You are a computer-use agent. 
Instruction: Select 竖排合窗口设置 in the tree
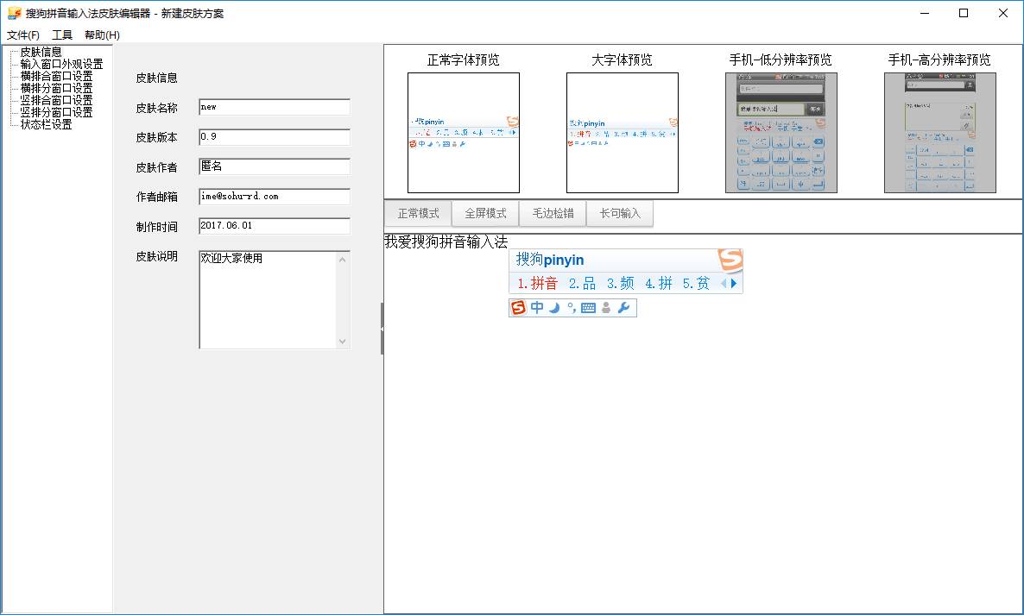point(56,100)
